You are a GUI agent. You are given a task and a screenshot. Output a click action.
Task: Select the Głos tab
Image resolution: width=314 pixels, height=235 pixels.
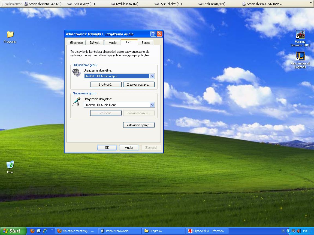point(129,42)
